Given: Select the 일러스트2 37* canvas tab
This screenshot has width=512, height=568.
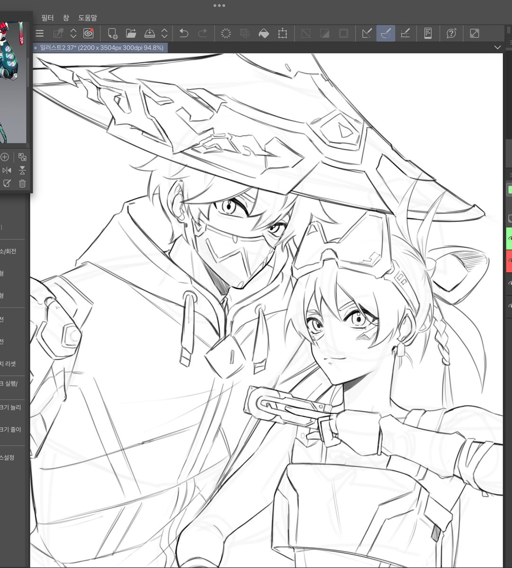Looking at the screenshot, I should 100,48.
